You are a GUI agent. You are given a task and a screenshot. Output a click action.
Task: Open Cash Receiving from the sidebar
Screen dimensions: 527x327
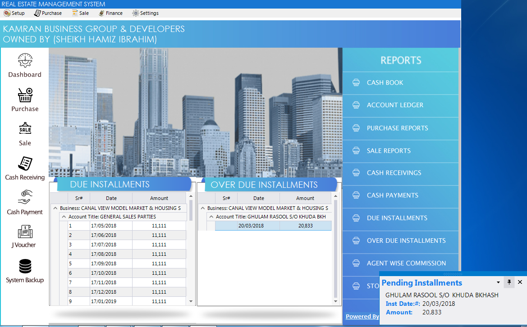click(x=25, y=164)
